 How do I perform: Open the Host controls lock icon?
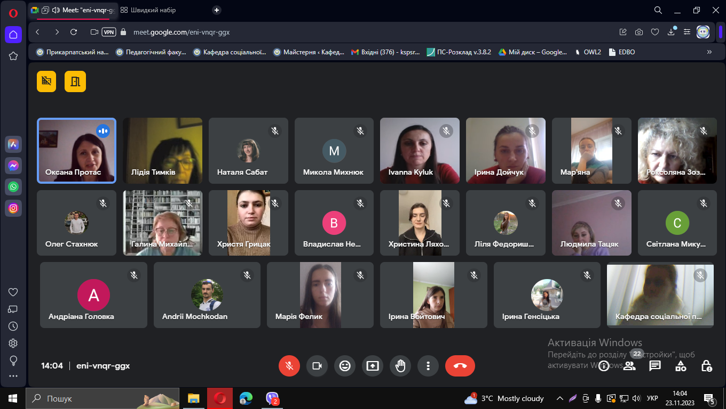point(706,366)
